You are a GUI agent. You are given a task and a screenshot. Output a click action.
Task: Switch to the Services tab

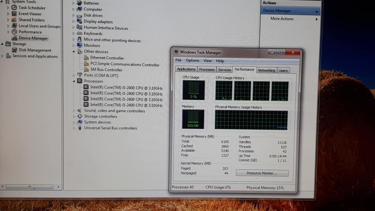coord(224,70)
